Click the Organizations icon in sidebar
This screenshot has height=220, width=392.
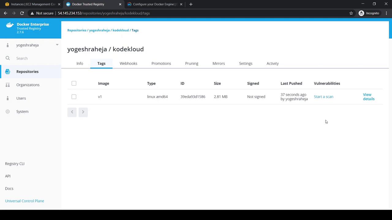(8, 85)
